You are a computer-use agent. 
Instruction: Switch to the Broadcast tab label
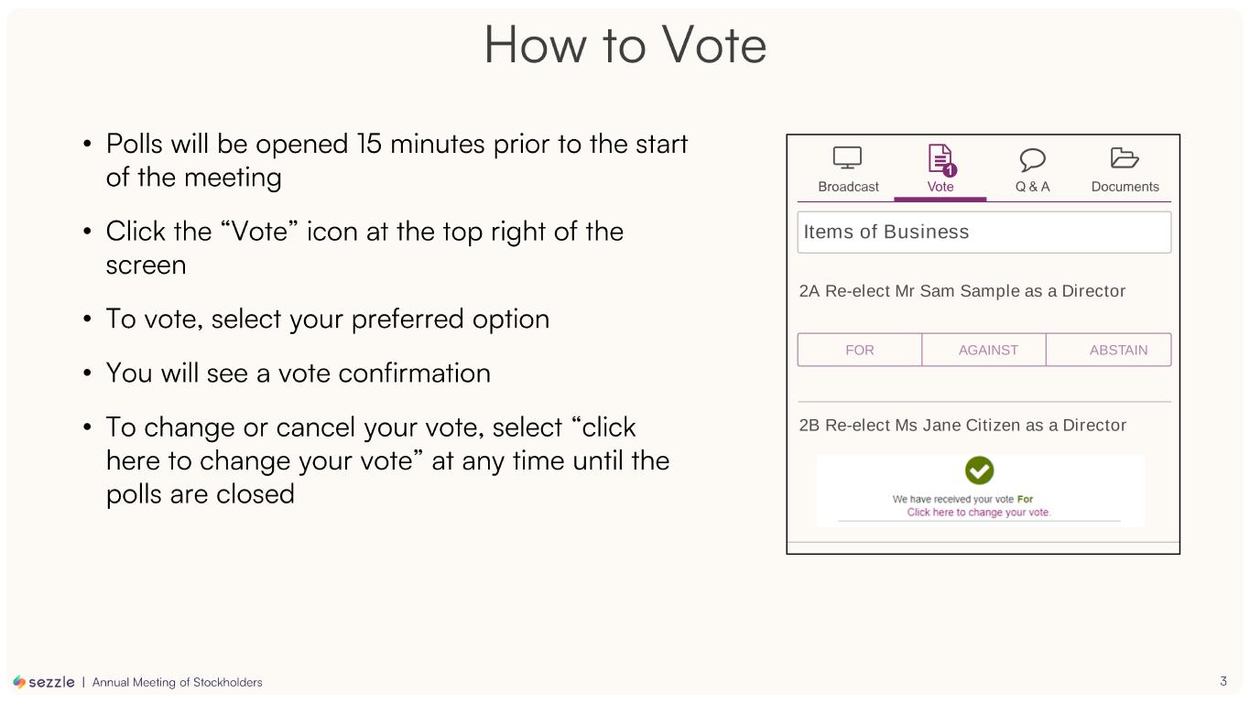(x=848, y=187)
